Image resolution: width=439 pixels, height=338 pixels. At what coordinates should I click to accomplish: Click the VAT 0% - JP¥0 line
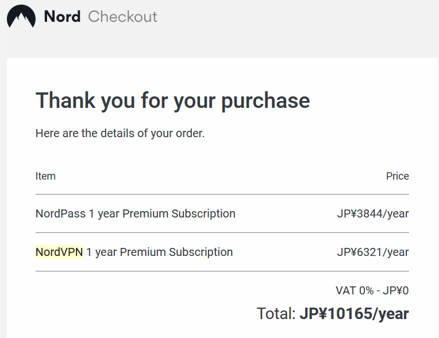click(372, 290)
